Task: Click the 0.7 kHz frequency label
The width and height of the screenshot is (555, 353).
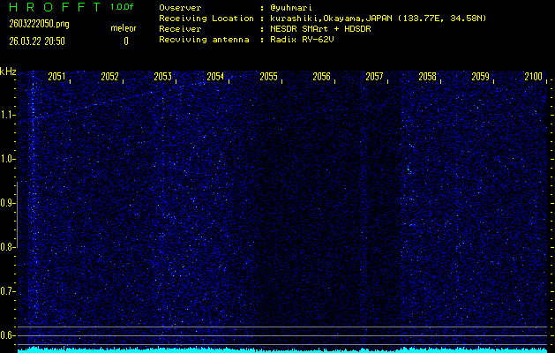Action: (x=6, y=291)
